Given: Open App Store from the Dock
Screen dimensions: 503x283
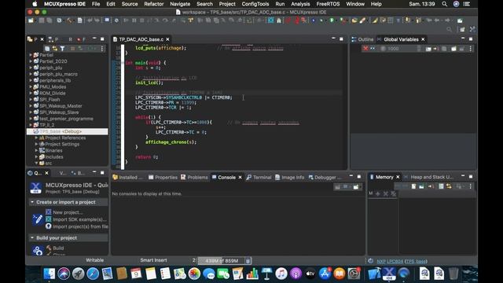Looking at the screenshot, I should click(325, 274).
